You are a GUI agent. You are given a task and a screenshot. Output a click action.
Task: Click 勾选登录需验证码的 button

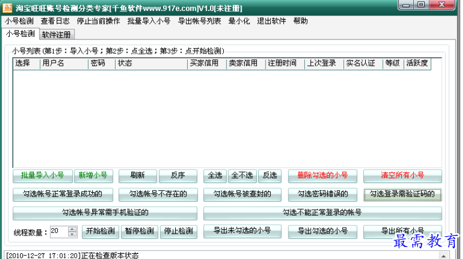click(x=402, y=195)
